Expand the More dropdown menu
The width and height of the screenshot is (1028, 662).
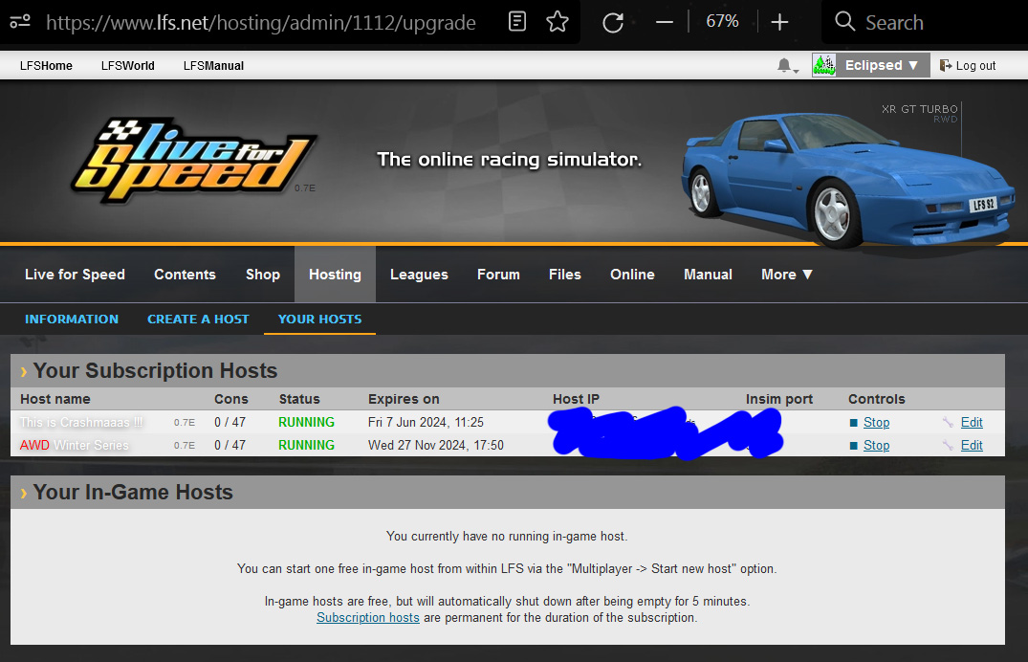coord(787,275)
